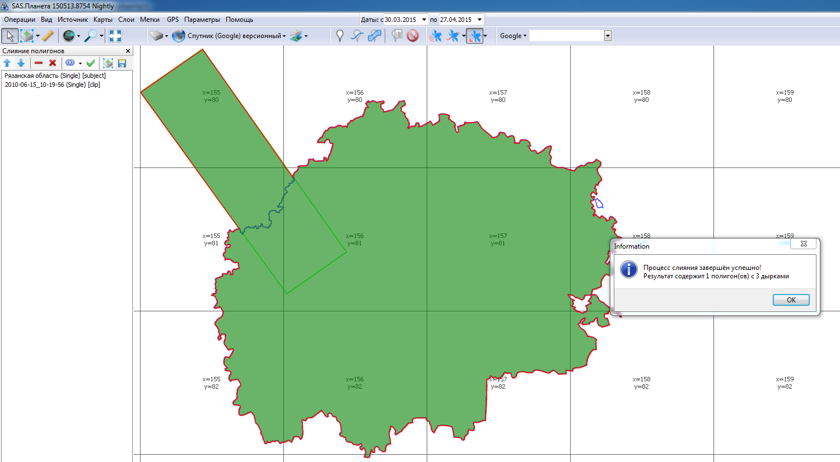Toggle hide all placemarks icon
Screen dimensions: 840x462
pos(413,36)
